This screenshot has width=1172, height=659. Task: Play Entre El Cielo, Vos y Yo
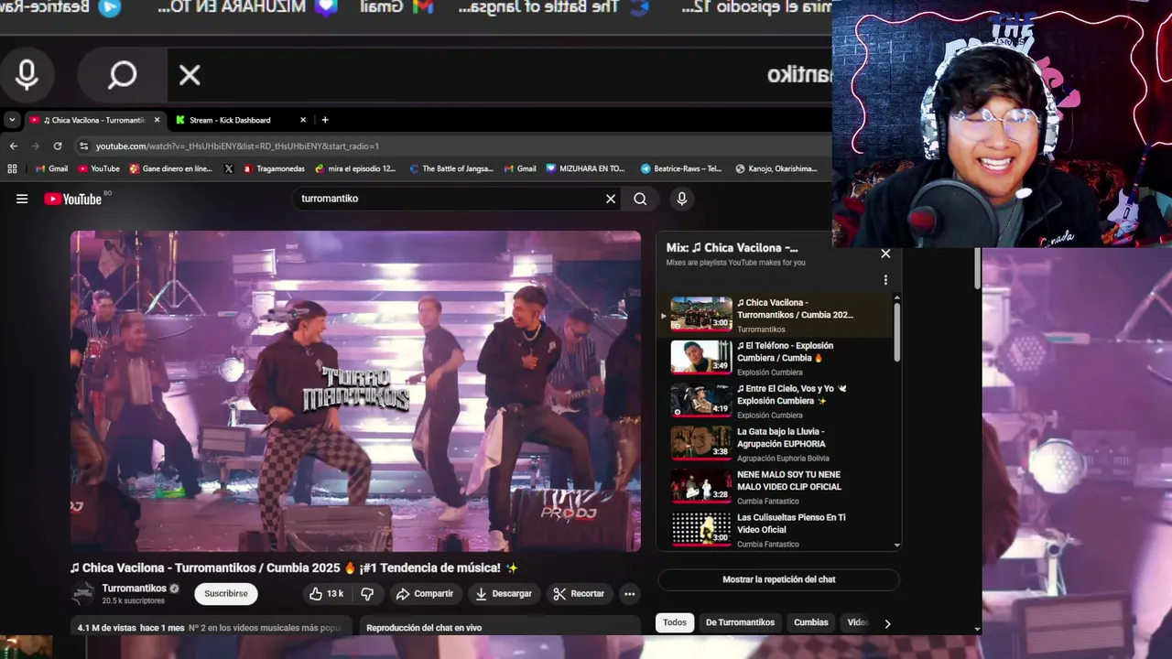[776, 401]
